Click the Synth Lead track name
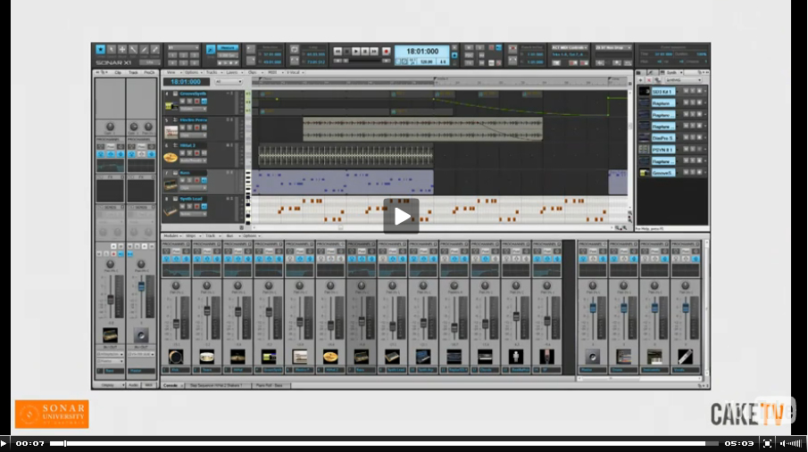Screen dimensions: 808x452 pyautogui.click(x=191, y=199)
